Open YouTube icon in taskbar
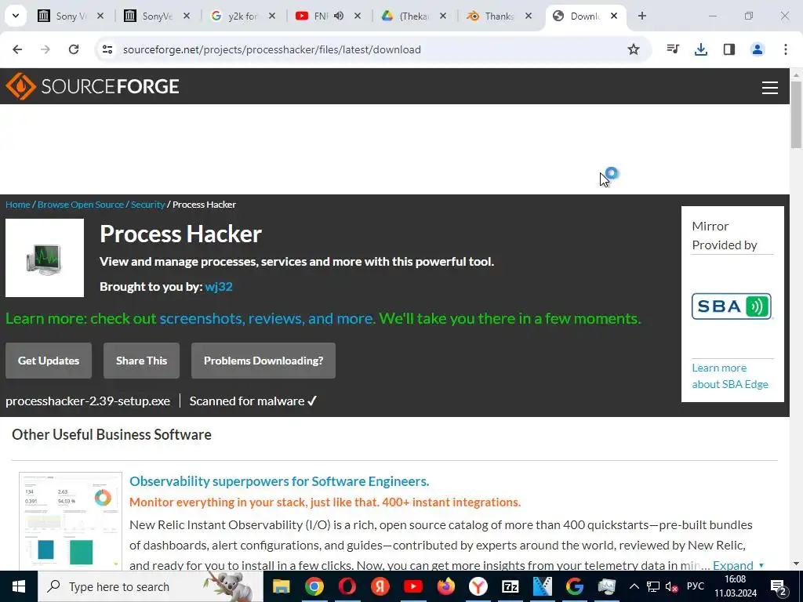803x602 pixels. [412, 586]
